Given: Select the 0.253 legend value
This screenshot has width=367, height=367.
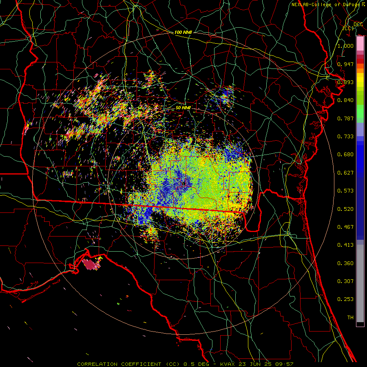Looking at the screenshot, I should tap(345, 299).
